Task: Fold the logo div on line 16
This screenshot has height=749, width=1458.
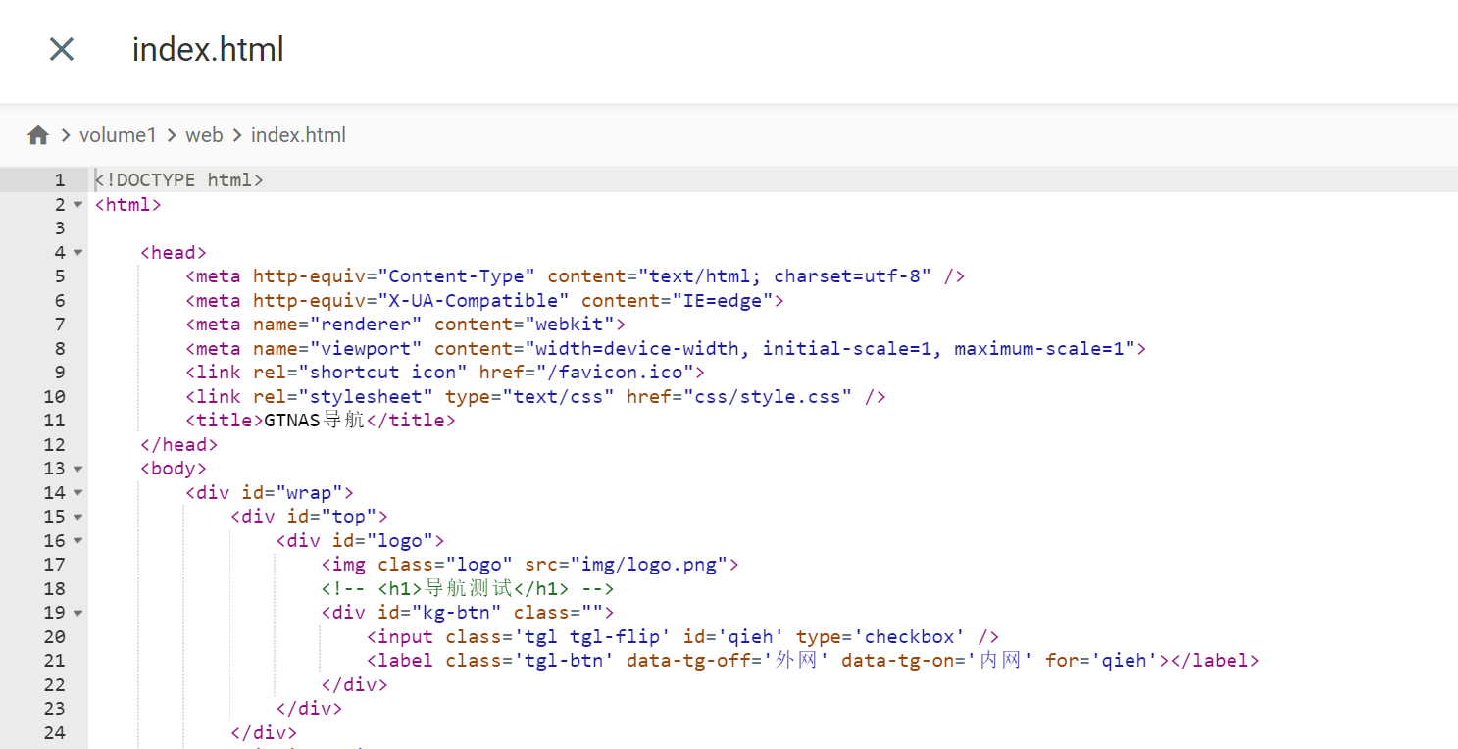Action: pyautogui.click(x=78, y=541)
